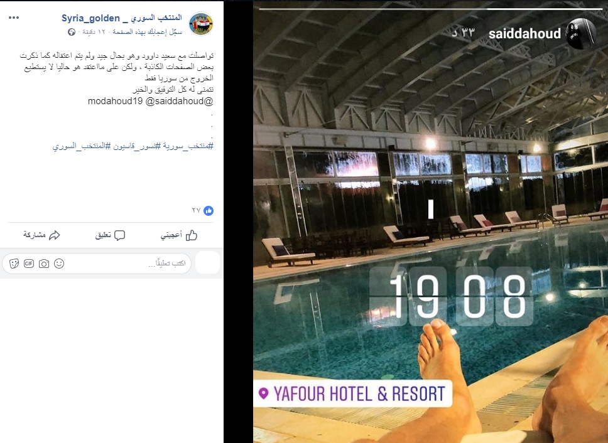Click the share arrow button

click(41, 235)
